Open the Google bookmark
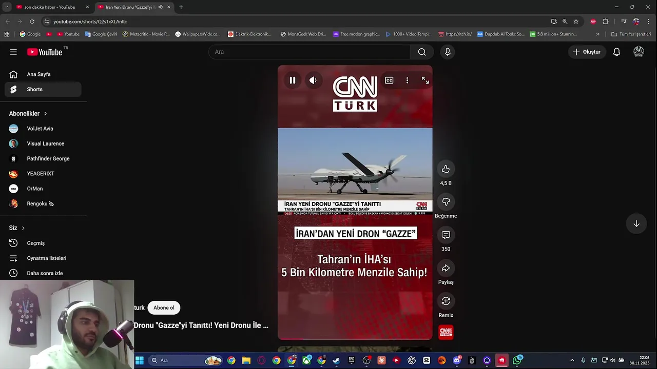 [30, 34]
